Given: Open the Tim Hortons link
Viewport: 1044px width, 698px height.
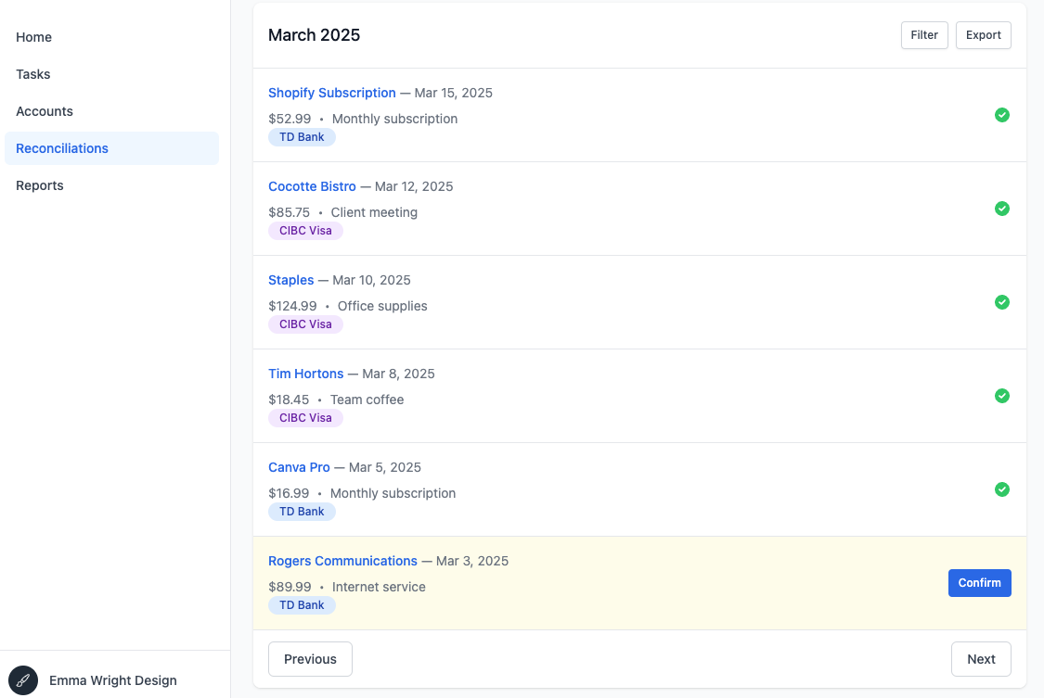Looking at the screenshot, I should (305, 374).
